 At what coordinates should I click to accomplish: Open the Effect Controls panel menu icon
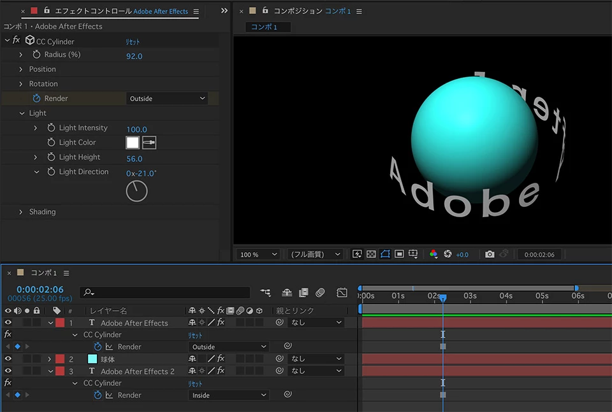tap(196, 11)
